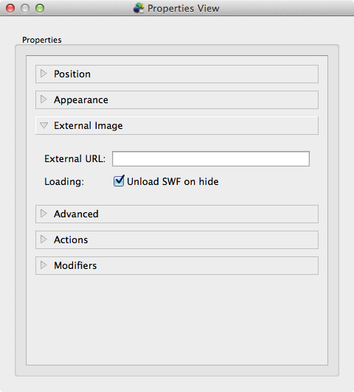
Task: Expand the Position section triangle
Action: tap(44, 74)
